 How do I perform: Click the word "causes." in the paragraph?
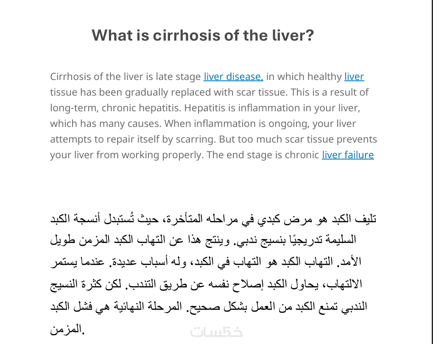tap(144, 124)
